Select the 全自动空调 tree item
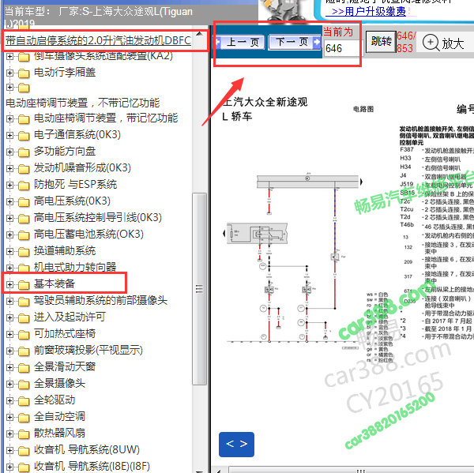The width and height of the screenshot is (474, 473). 59,417
